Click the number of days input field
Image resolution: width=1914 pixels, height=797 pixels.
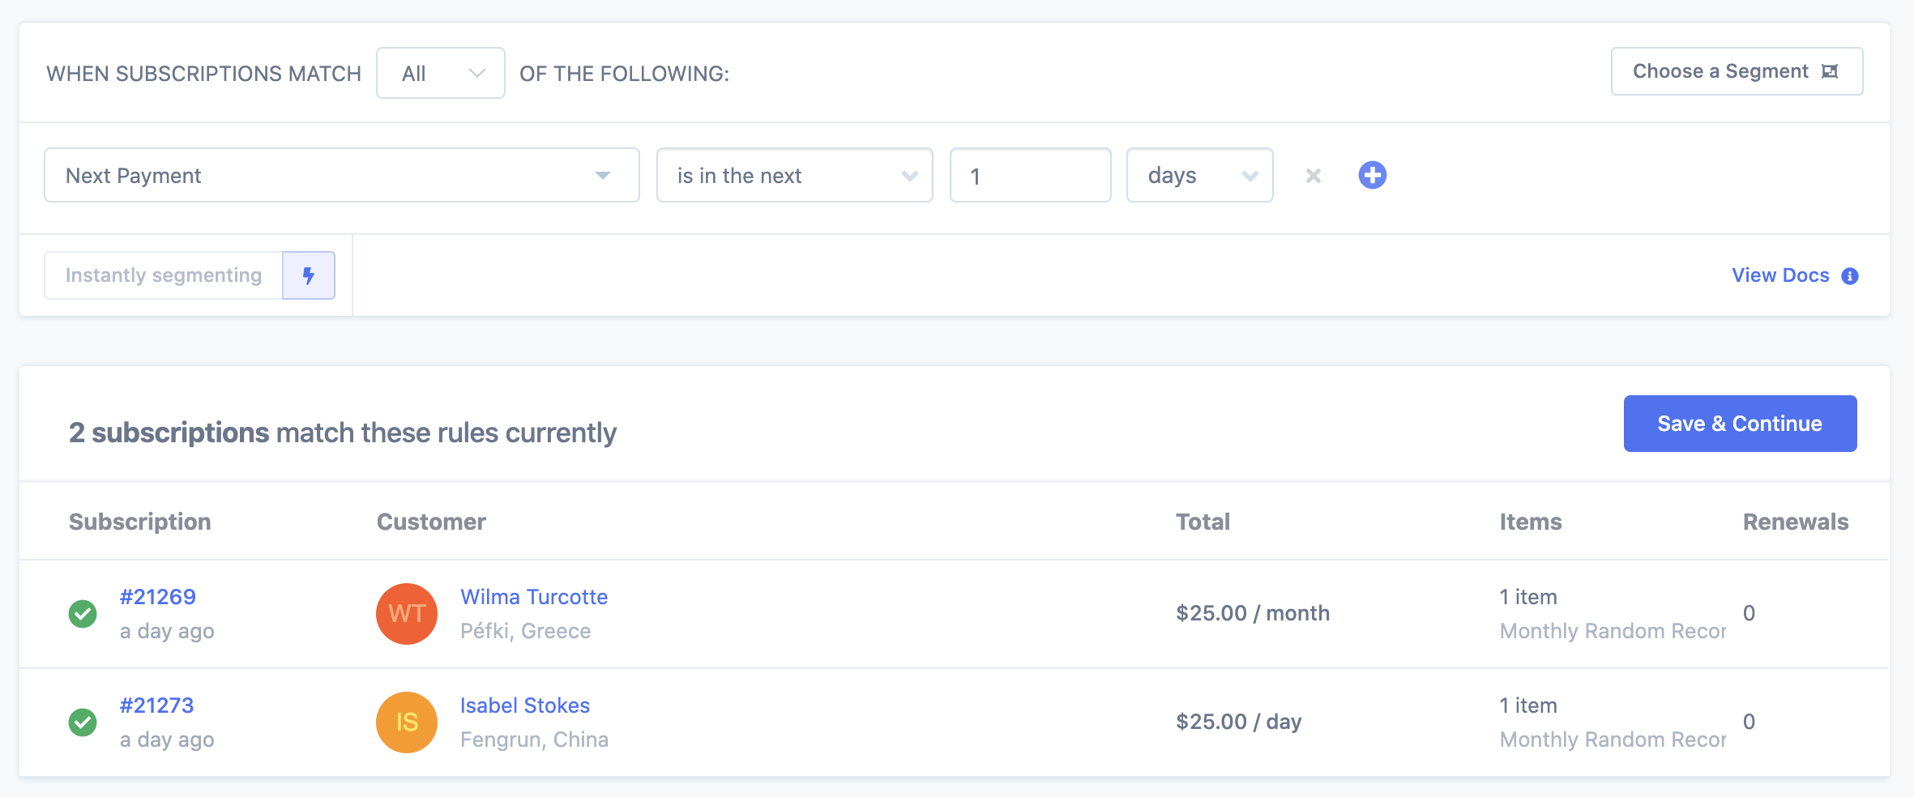coord(1029,176)
